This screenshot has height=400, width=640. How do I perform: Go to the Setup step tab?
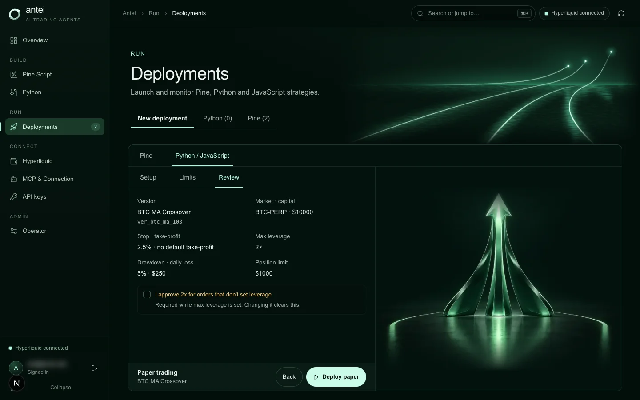(148, 177)
